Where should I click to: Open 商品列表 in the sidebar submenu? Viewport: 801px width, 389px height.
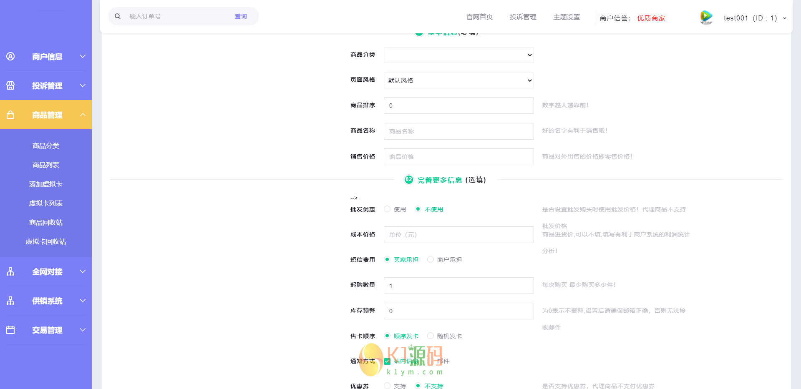tap(46, 165)
